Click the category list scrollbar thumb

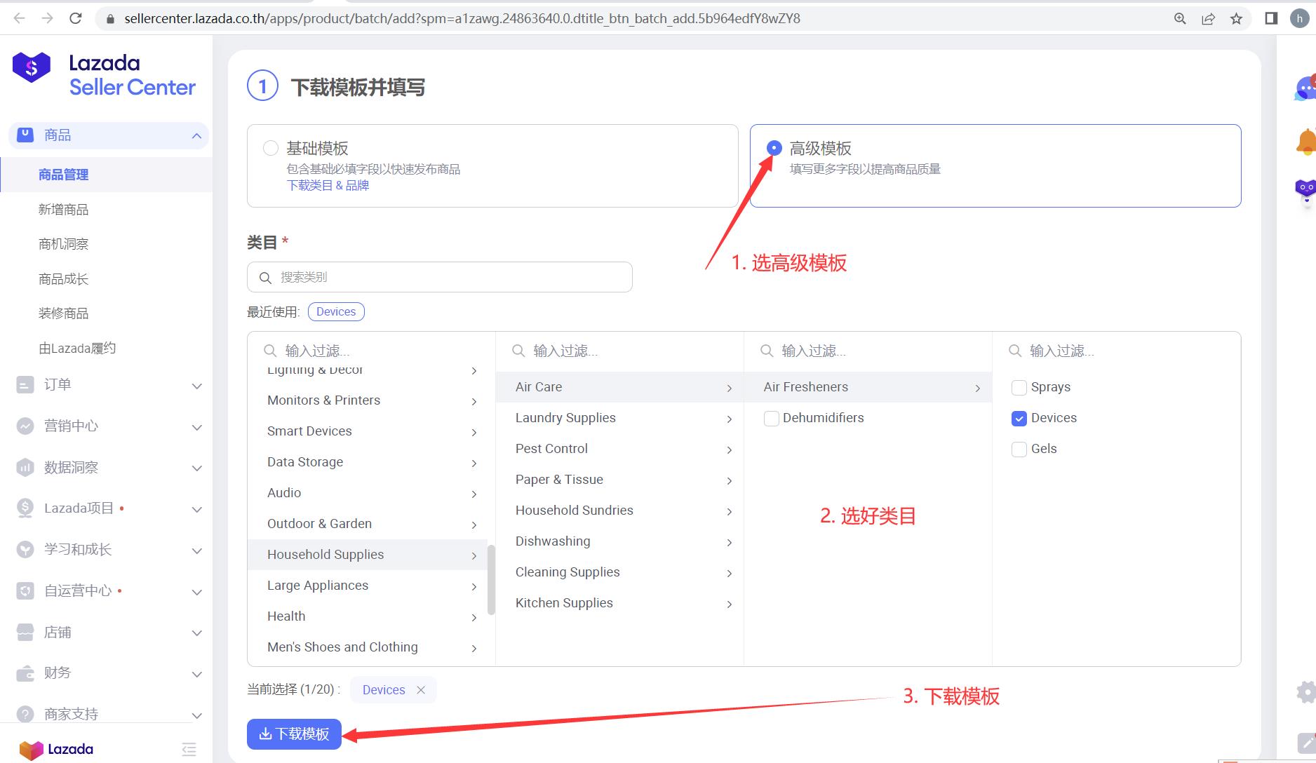click(x=491, y=580)
